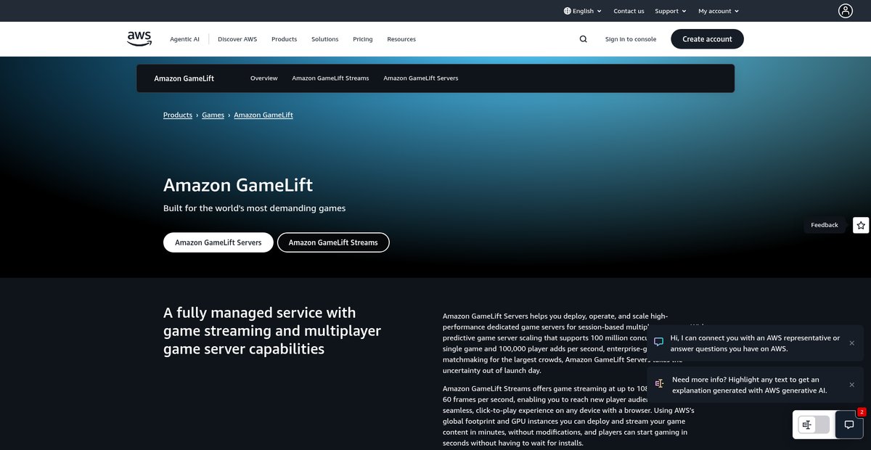Click the favorite star icon beside Feedback
Screen dimensions: 871x450
click(861, 225)
